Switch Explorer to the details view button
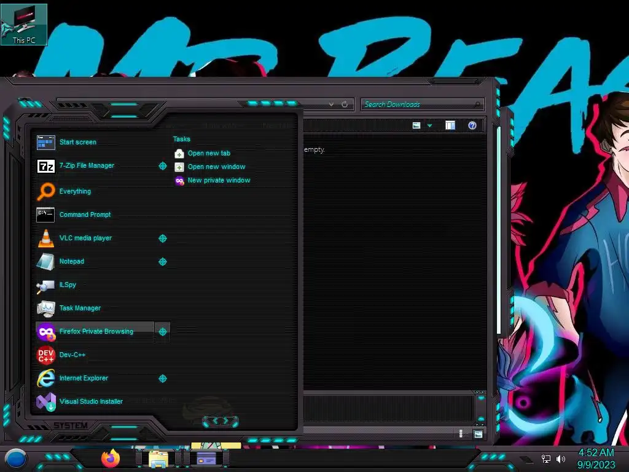 pos(461,434)
